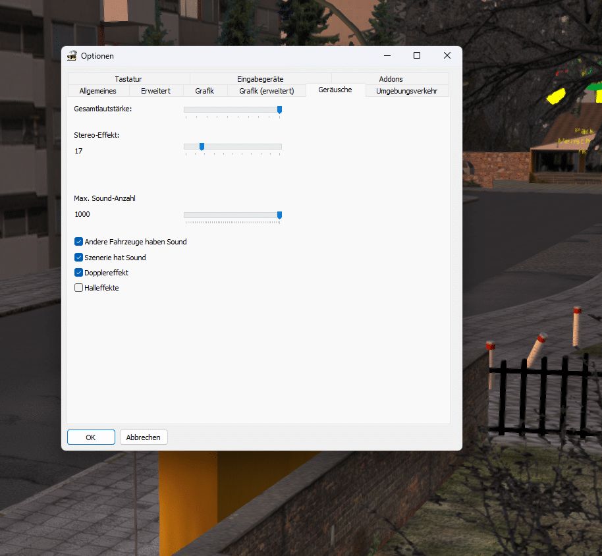Open the Umgebungsverkehr tab
Screen dimensions: 602x556
pos(406,91)
